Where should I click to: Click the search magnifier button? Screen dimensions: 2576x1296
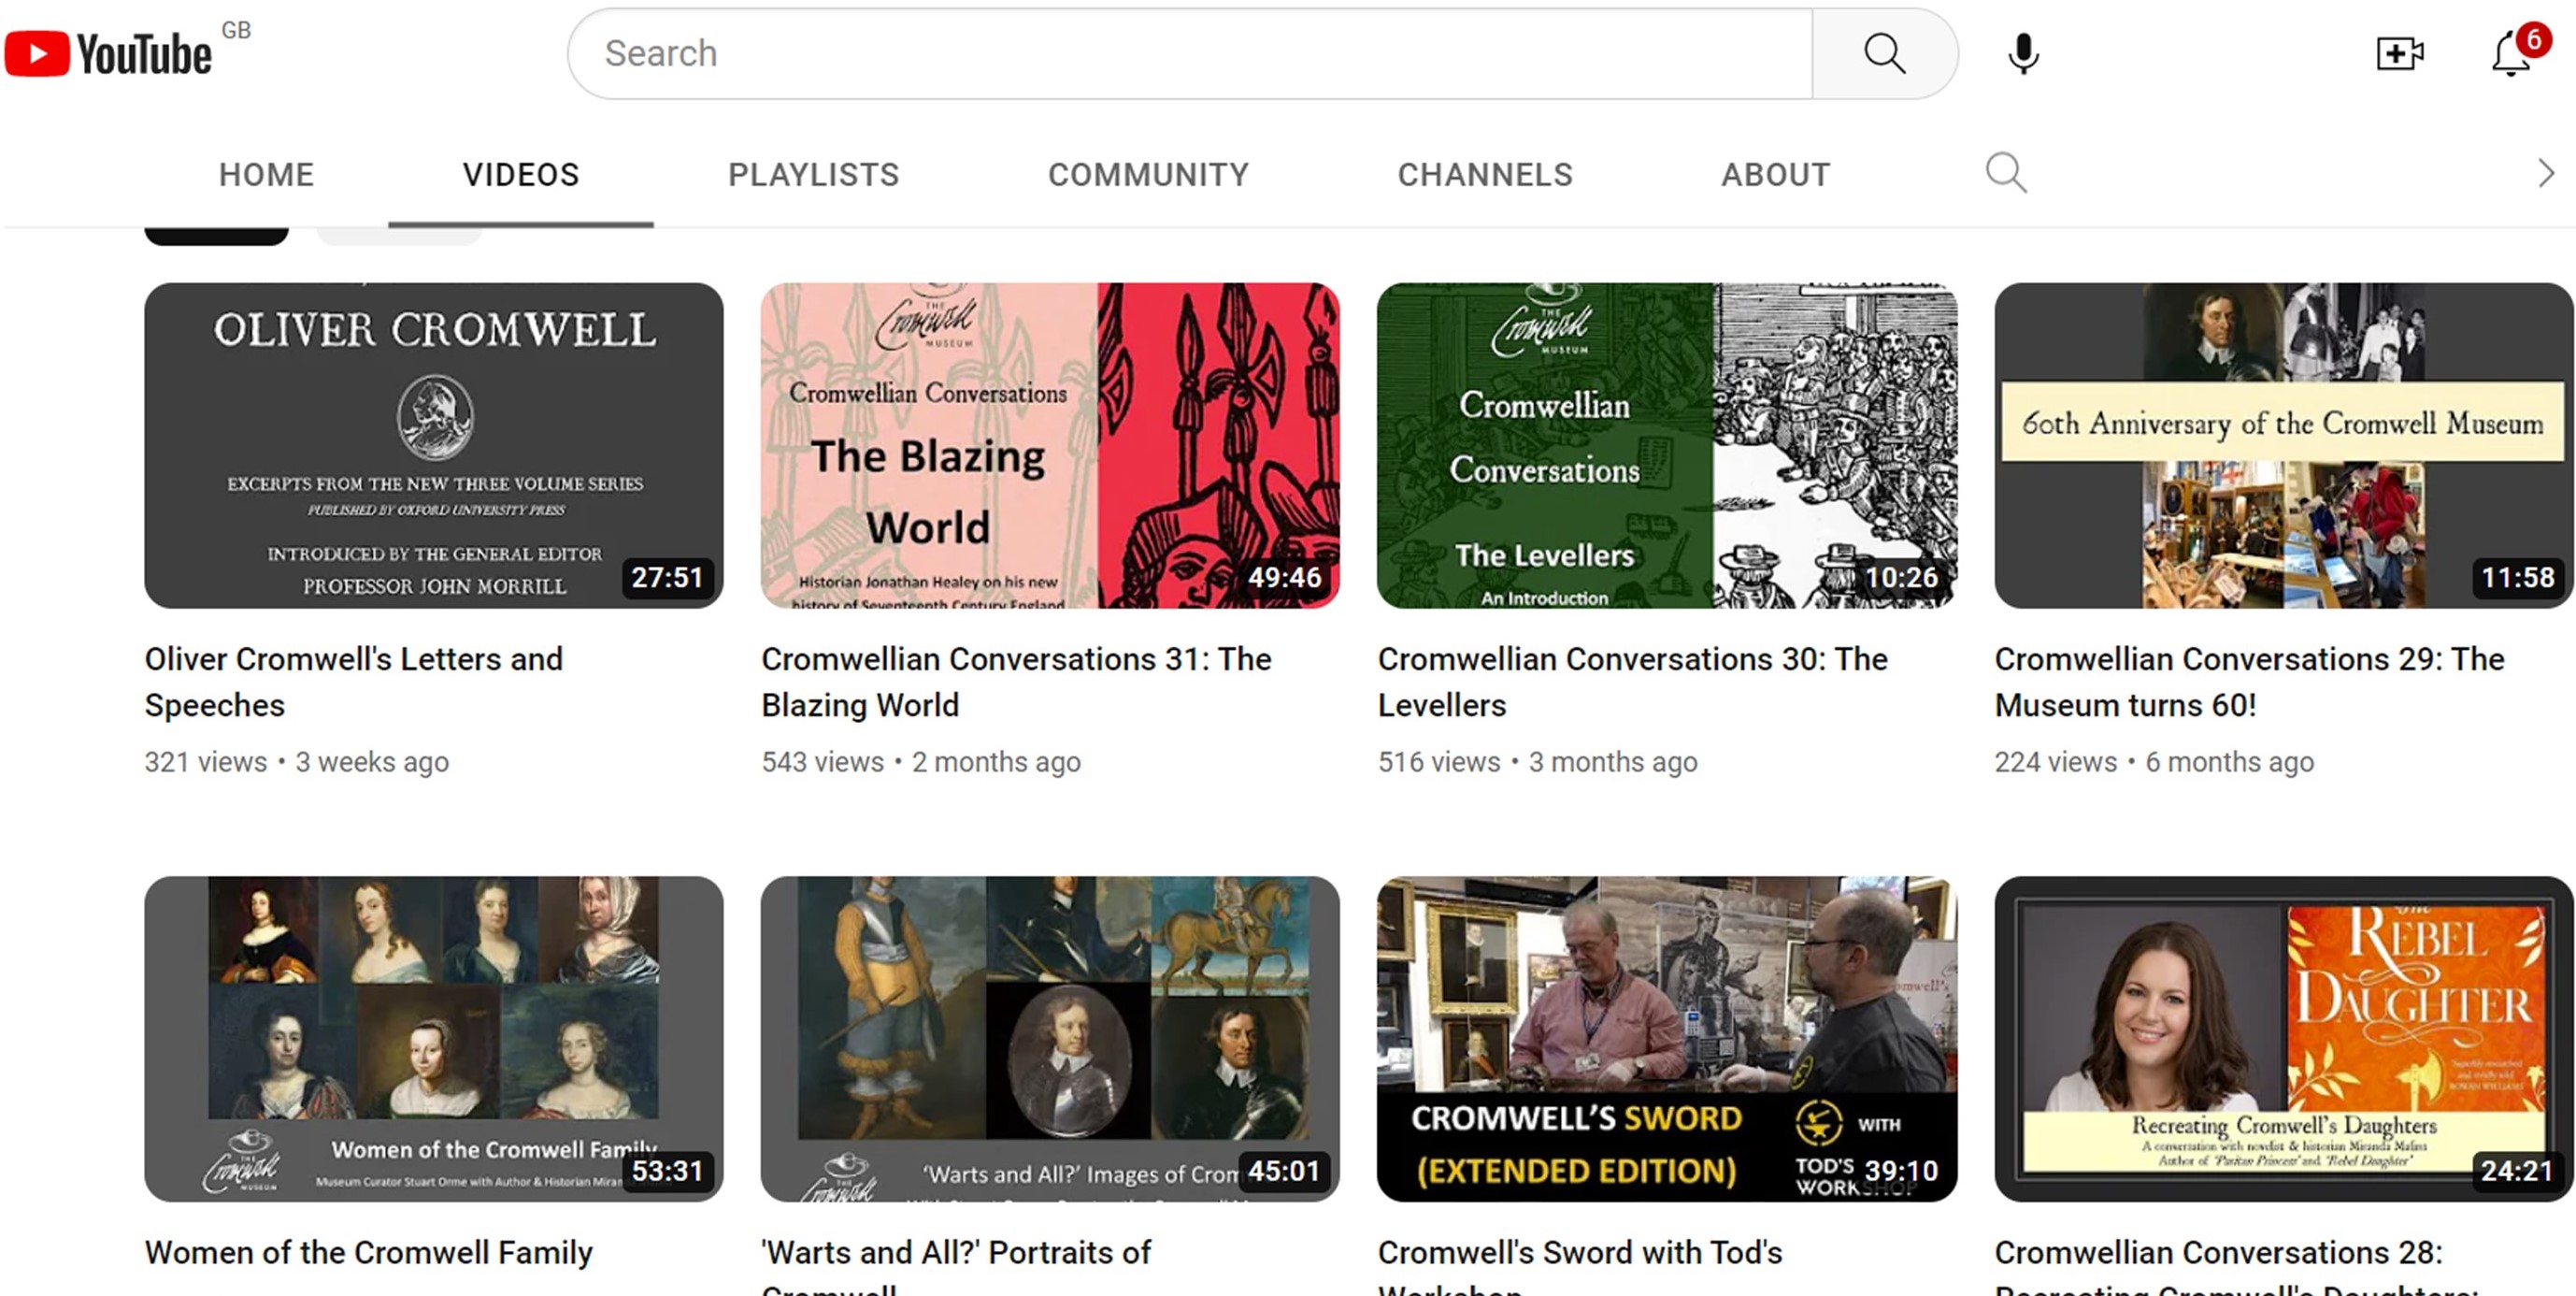click(x=1884, y=54)
